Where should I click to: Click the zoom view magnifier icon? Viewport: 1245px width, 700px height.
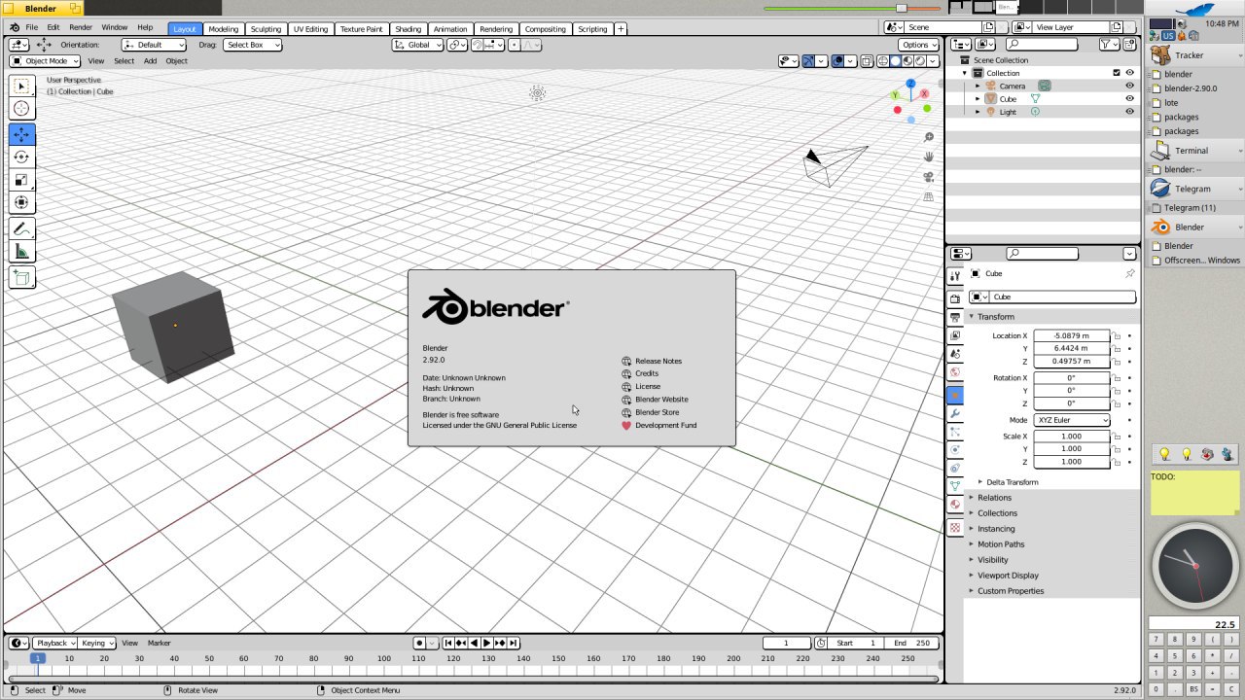tap(929, 137)
